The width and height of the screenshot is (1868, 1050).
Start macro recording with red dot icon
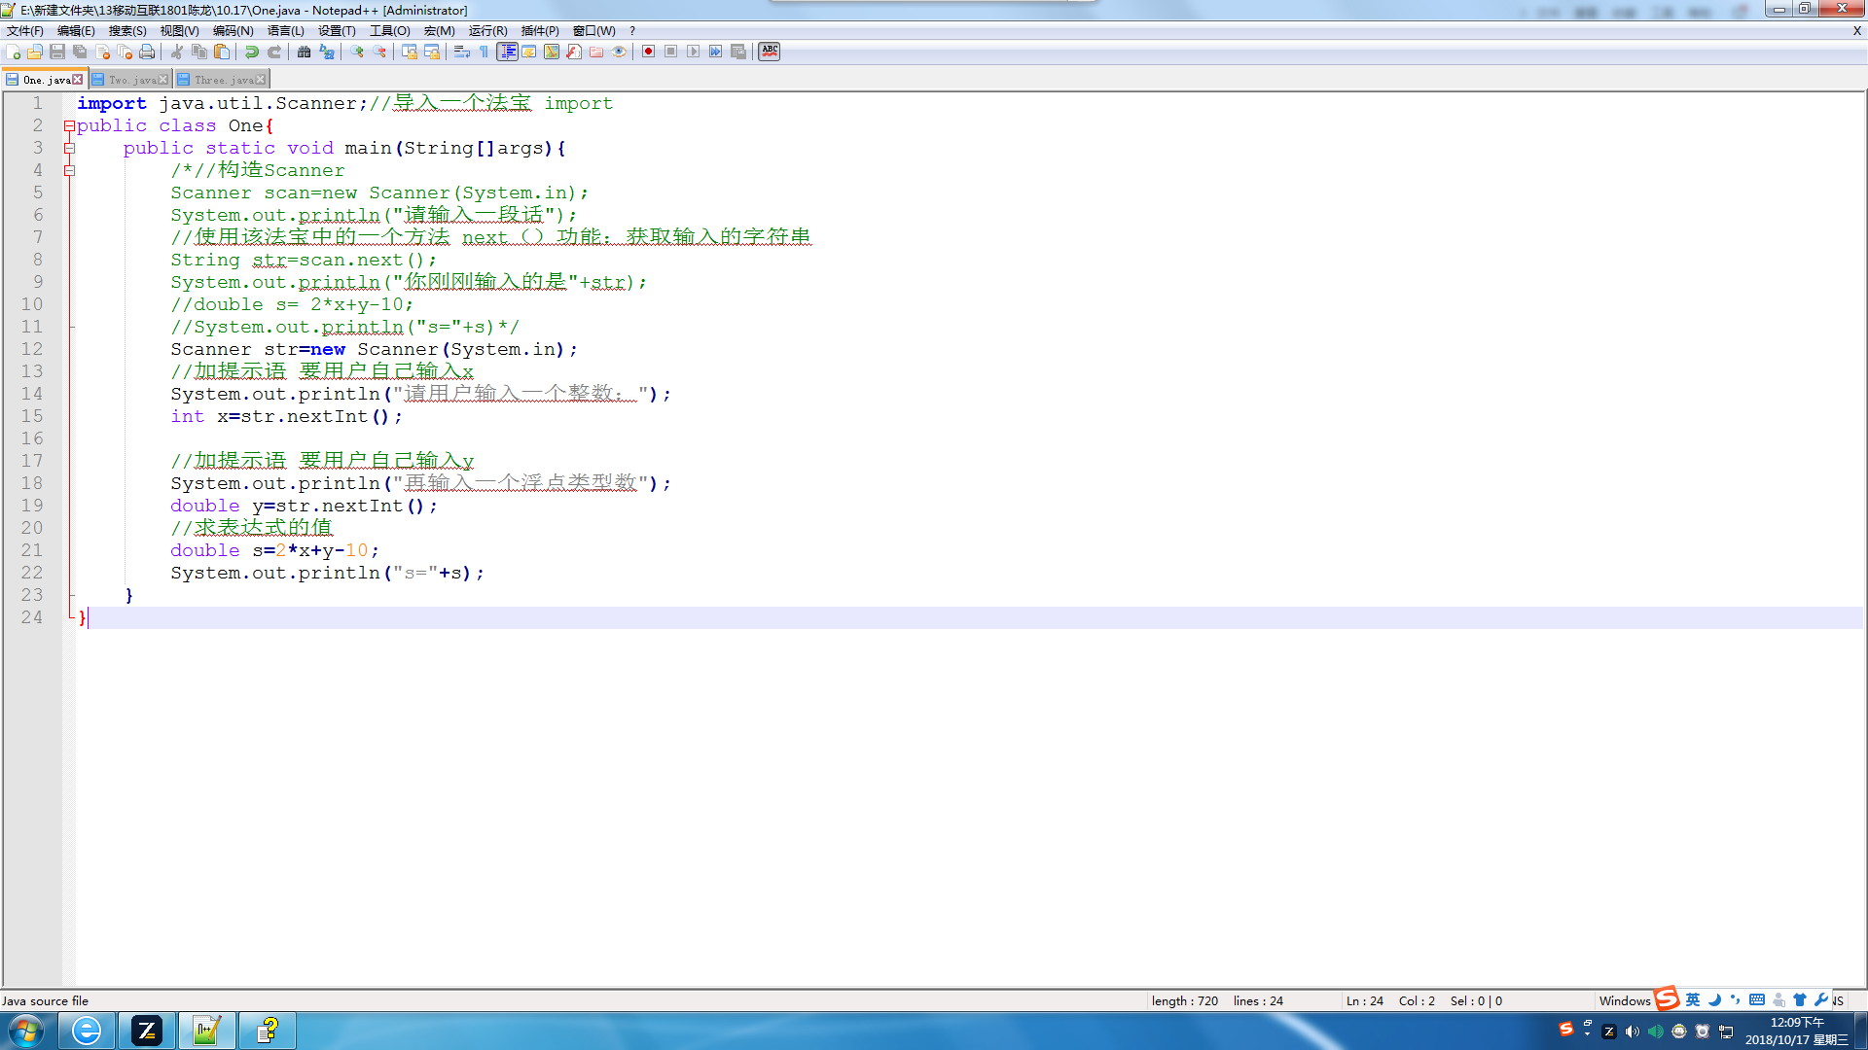(x=648, y=52)
